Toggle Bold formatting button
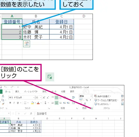139x137 pixels. 10,103
